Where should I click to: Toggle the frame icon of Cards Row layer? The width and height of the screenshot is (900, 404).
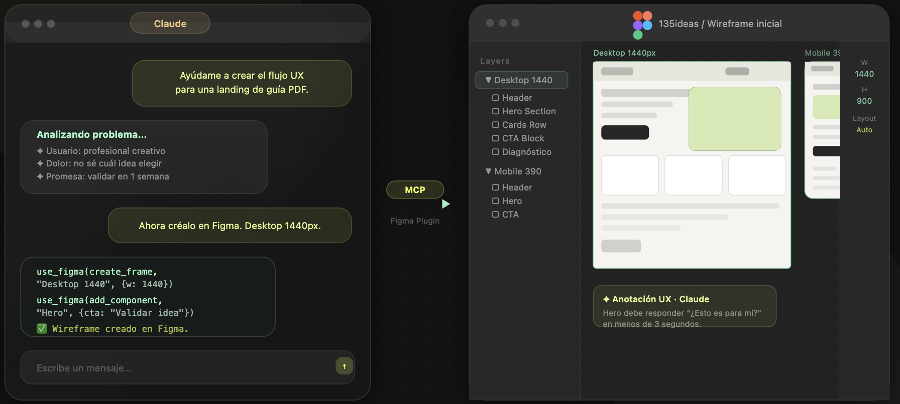496,125
